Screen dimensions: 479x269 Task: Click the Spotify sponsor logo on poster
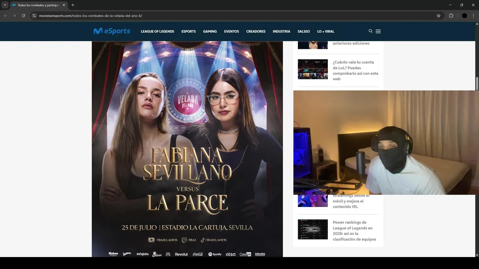(x=215, y=254)
